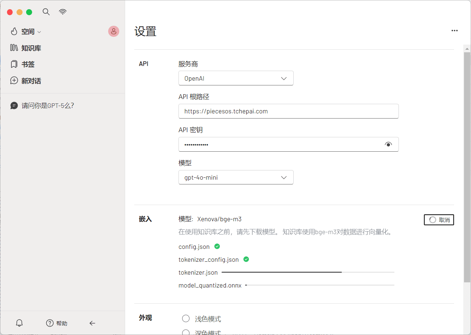This screenshot has height=335, width=471.
Task: Click the 设置 page title
Action: [x=145, y=31]
